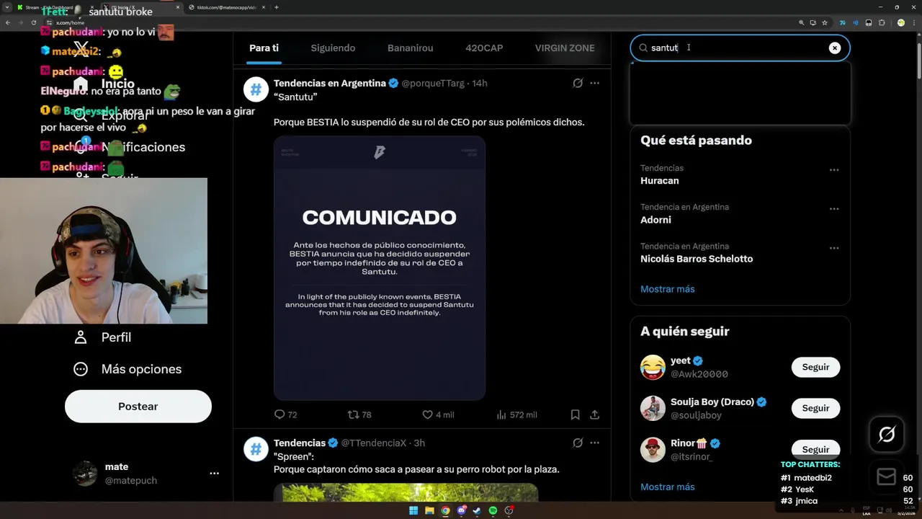The height and width of the screenshot is (519, 922).
Task: Open Steam from the taskbar
Action: [x=477, y=510]
